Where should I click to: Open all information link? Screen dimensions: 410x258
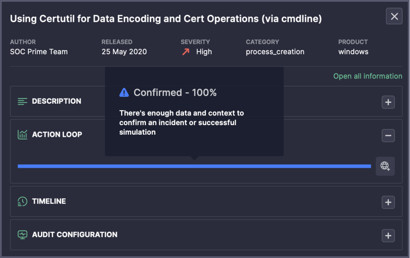coord(367,76)
